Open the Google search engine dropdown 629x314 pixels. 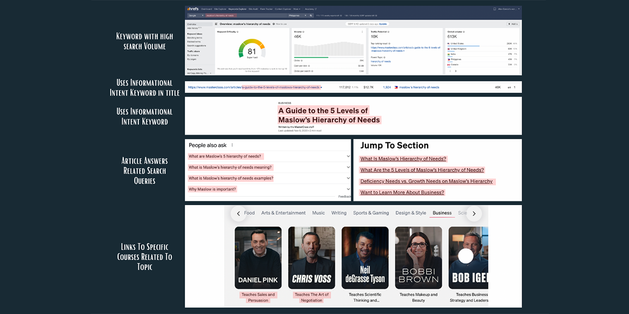coord(196,16)
